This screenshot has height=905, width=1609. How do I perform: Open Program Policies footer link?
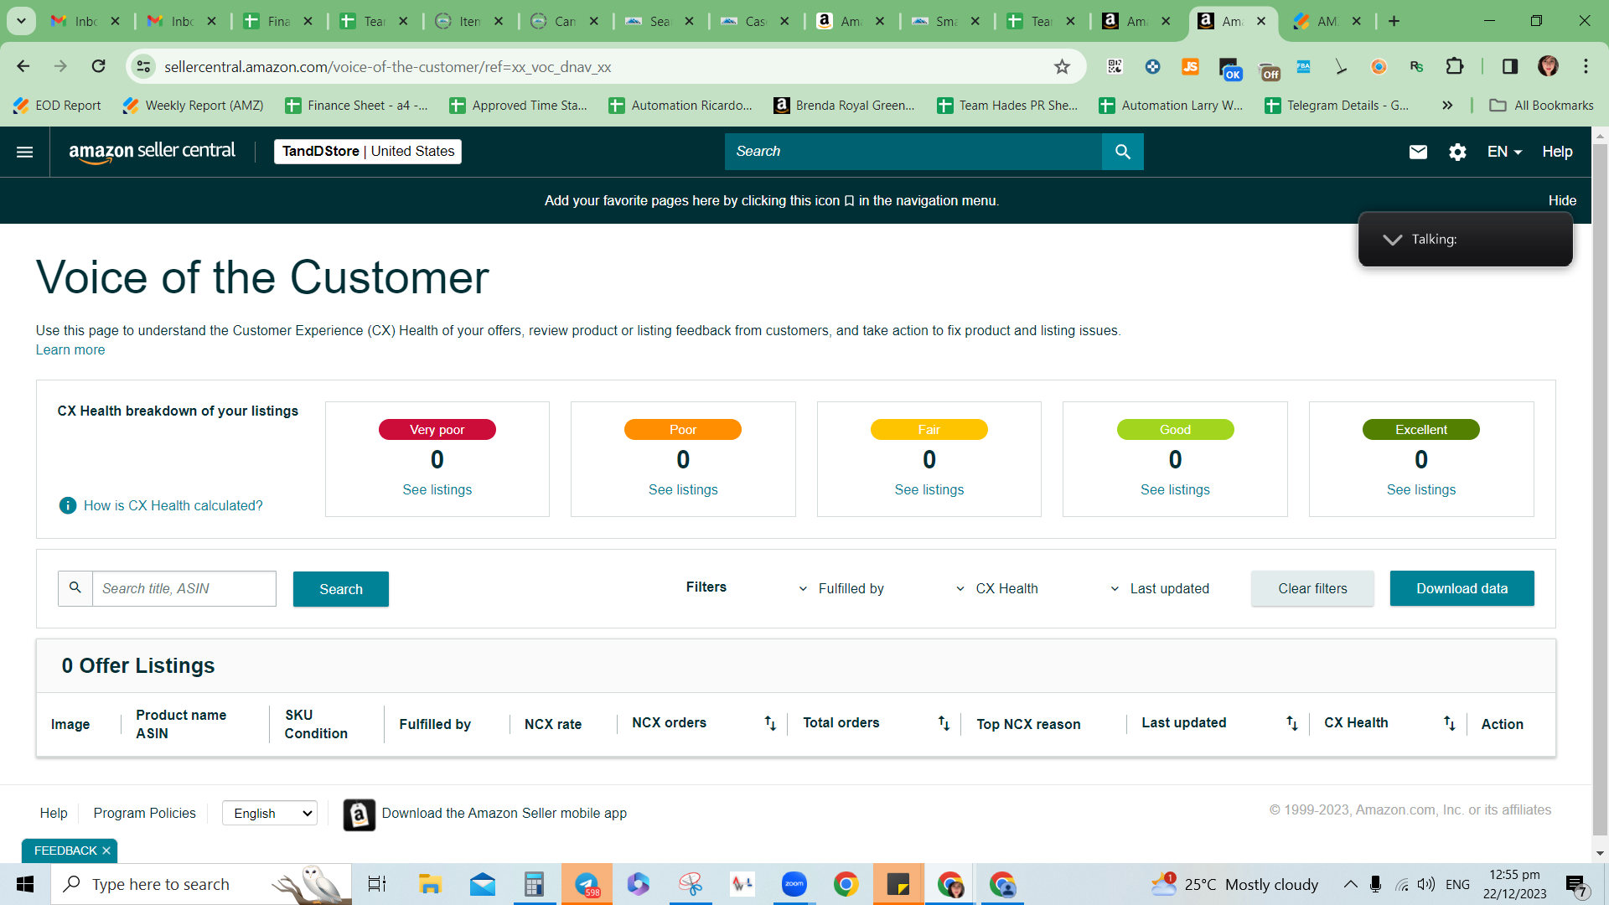click(144, 813)
